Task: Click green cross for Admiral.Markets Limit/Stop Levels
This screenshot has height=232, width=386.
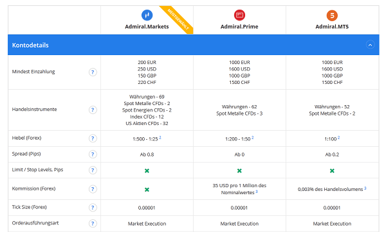Action: click(147, 170)
